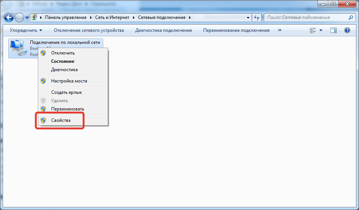The image size is (359, 210).
Task: Click the Back navigation arrow button
Action: [9, 17]
